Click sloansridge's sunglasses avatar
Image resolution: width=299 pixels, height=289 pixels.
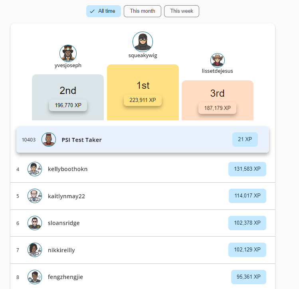[35, 223]
